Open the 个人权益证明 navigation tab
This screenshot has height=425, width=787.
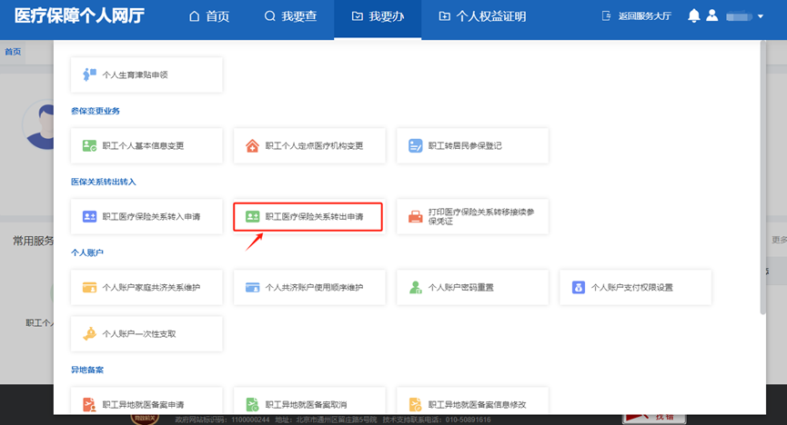point(482,16)
